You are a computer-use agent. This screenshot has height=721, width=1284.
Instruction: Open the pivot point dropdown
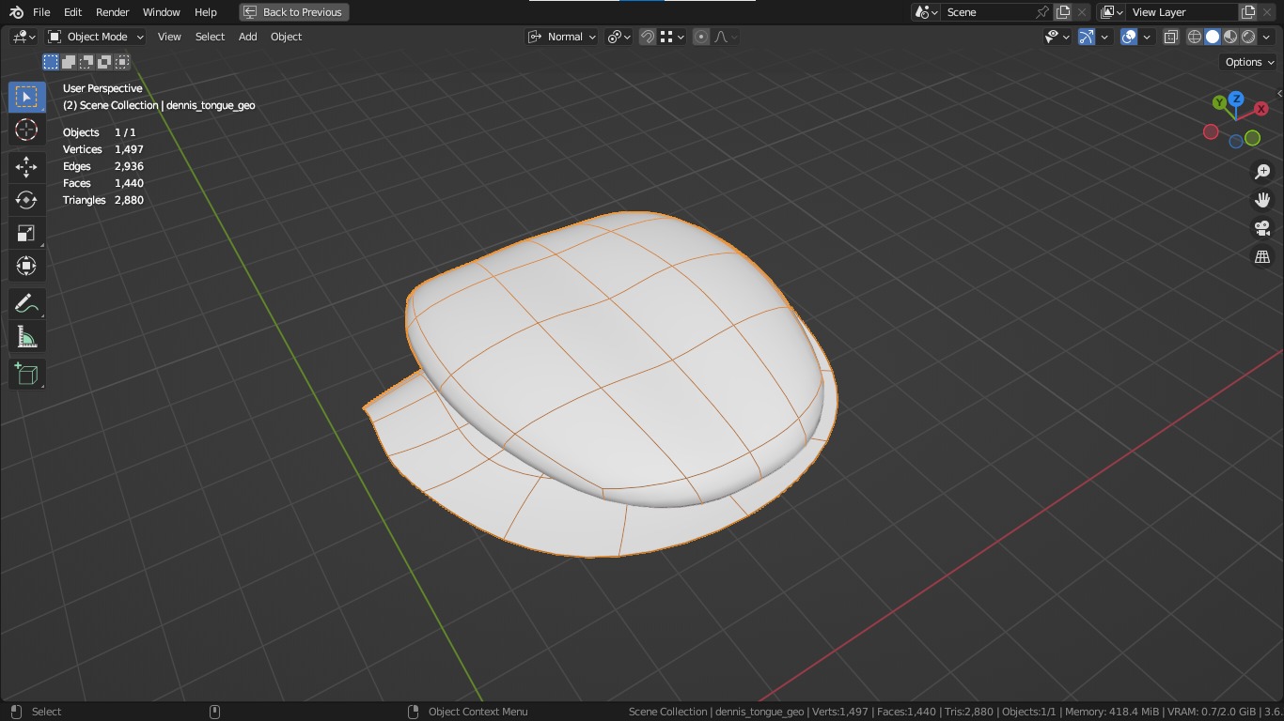tap(619, 37)
